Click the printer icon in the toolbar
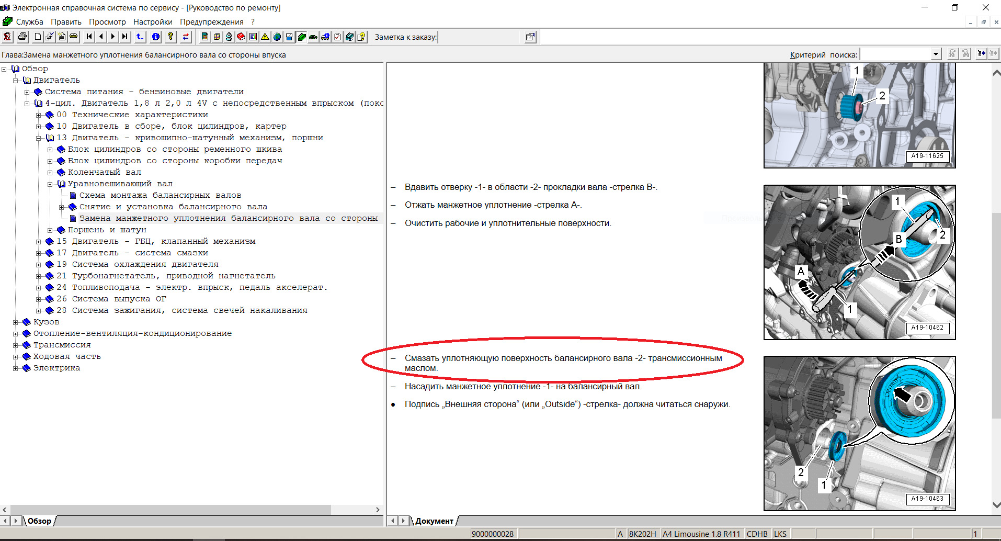This screenshot has height=541, width=1001. (x=22, y=37)
